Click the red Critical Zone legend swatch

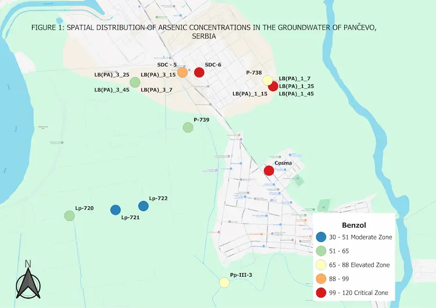(321, 293)
